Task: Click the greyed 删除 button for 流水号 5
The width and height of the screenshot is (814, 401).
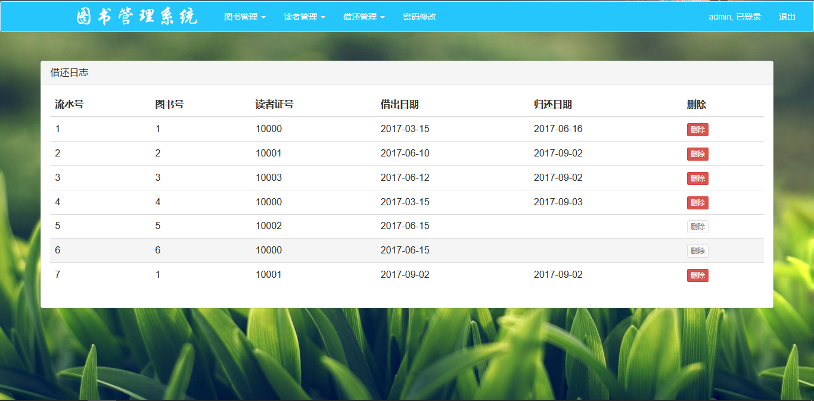Action: pos(697,227)
